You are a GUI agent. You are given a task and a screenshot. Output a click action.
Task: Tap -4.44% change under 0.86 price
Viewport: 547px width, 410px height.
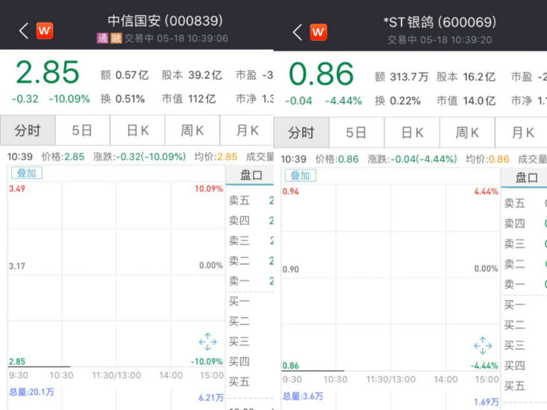pos(343,101)
